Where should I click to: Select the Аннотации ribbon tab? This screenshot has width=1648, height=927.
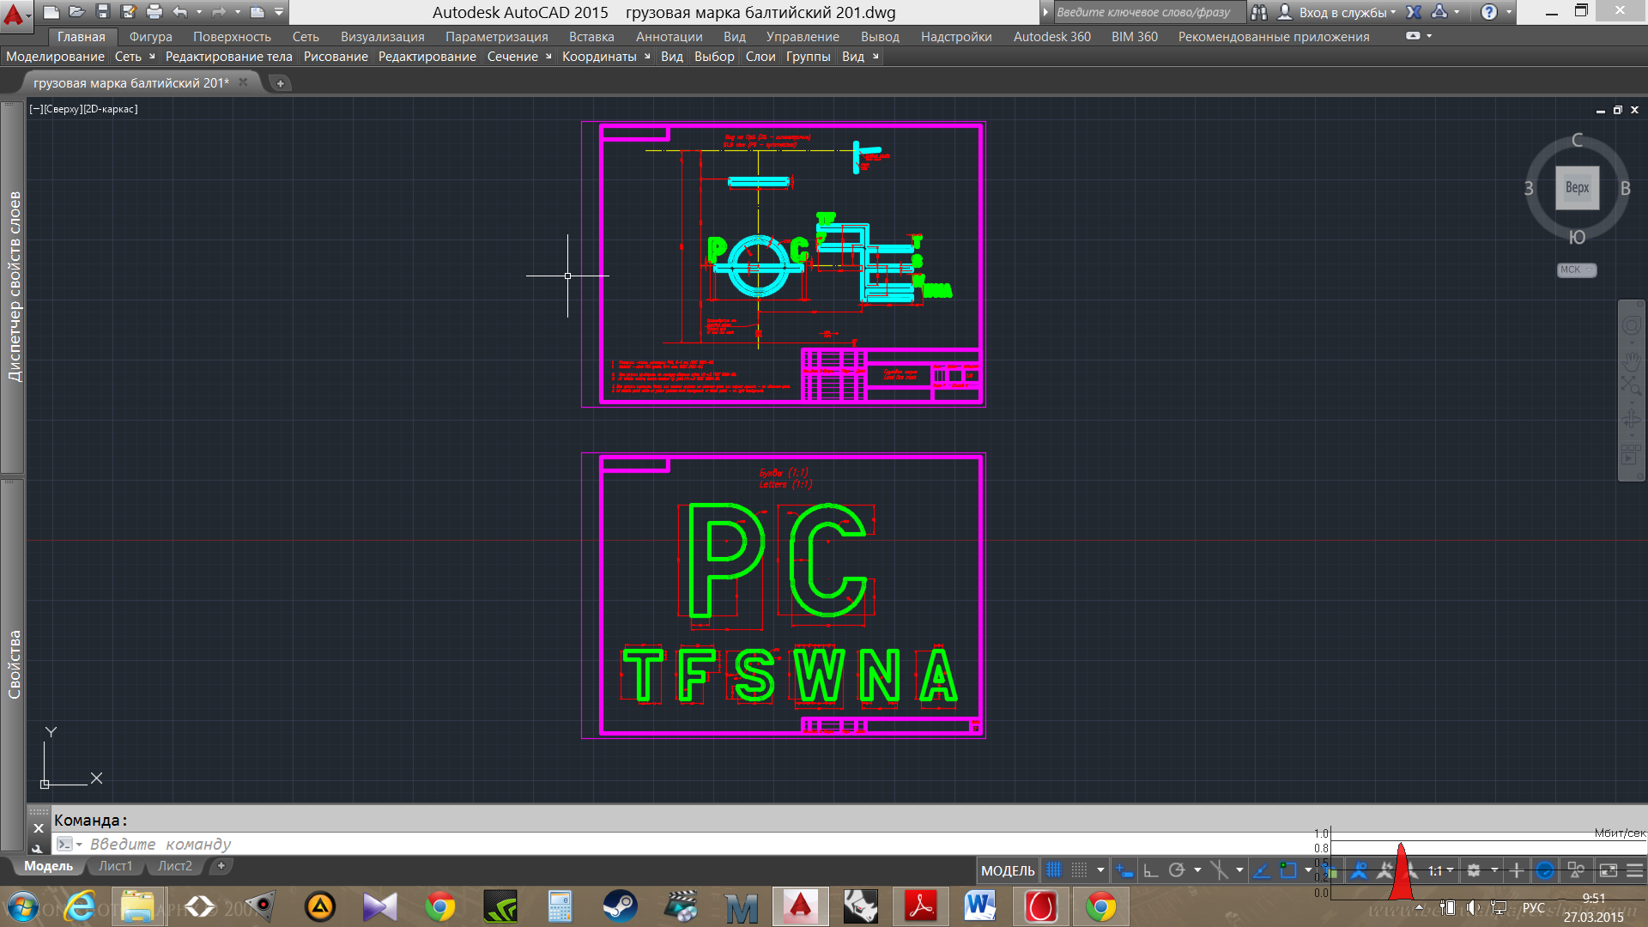tap(669, 36)
